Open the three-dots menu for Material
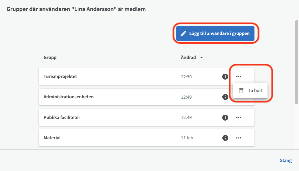This screenshot has width=299, height=171. click(x=238, y=138)
